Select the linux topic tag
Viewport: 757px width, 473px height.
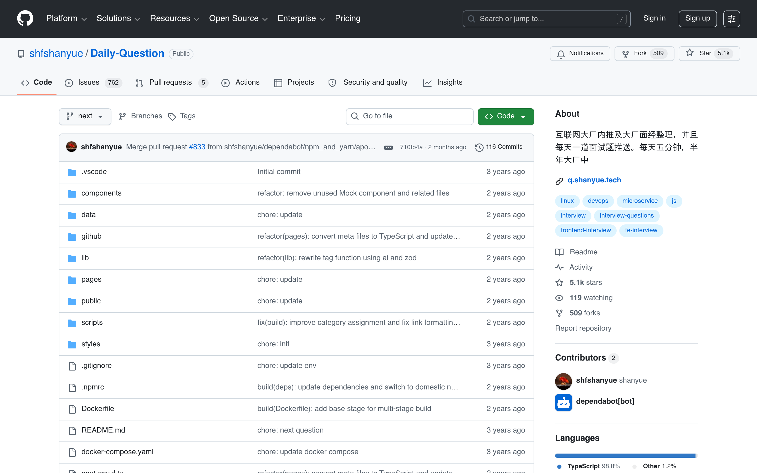pos(567,201)
